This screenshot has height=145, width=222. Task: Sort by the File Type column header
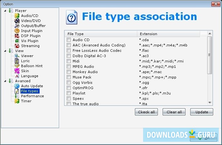[101, 34]
